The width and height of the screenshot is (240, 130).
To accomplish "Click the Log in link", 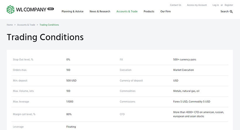I will (215, 5).
